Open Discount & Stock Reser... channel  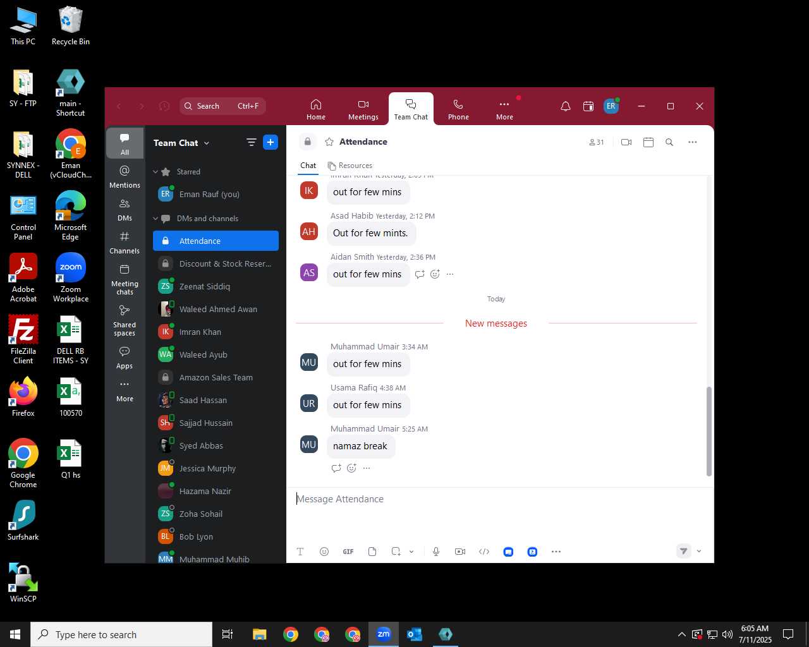pyautogui.click(x=216, y=264)
